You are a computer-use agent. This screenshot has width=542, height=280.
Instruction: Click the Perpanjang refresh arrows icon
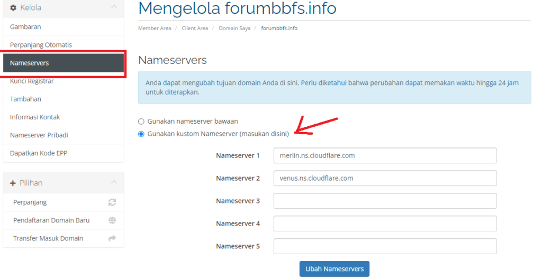pyautogui.click(x=112, y=202)
